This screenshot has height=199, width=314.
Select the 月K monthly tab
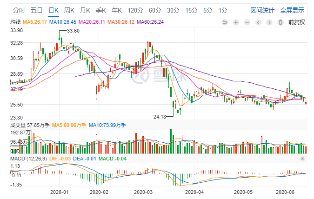pos(85,10)
